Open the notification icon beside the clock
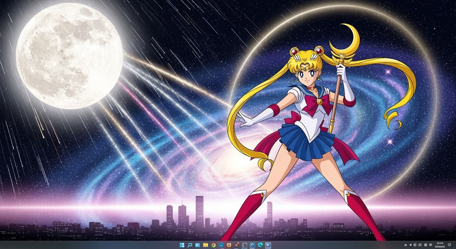This screenshot has width=456, height=249. (x=450, y=245)
